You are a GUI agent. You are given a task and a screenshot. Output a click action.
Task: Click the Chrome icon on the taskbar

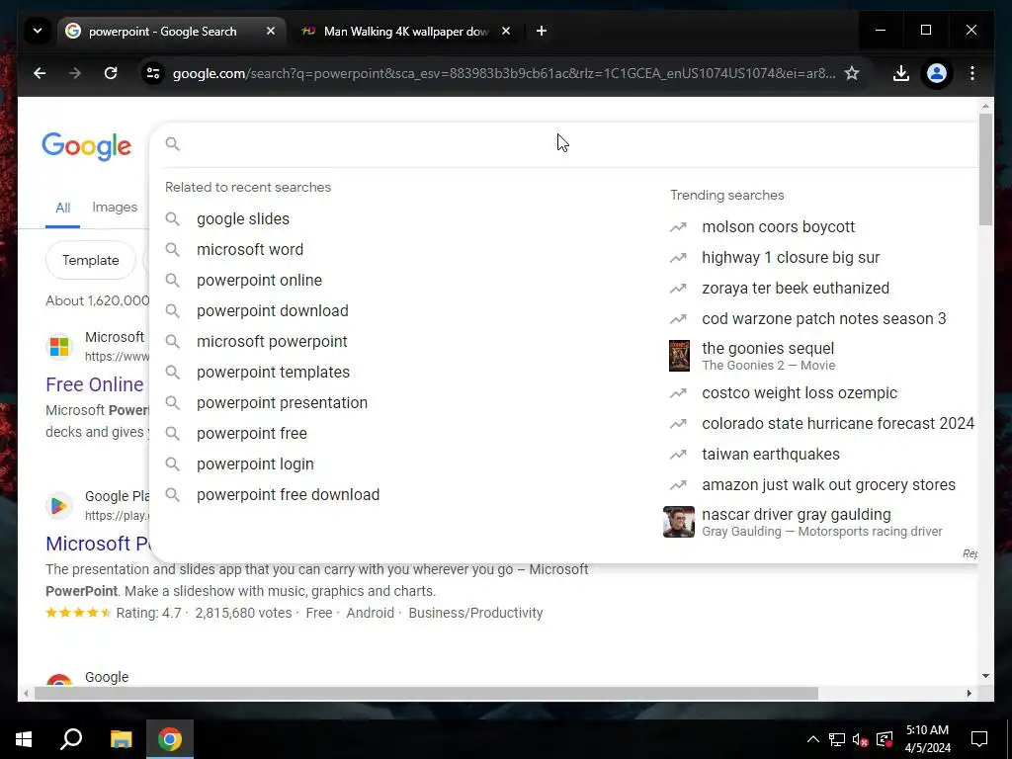(170, 739)
